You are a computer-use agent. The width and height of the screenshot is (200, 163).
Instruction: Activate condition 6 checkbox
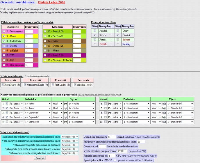(x=106, y=103)
